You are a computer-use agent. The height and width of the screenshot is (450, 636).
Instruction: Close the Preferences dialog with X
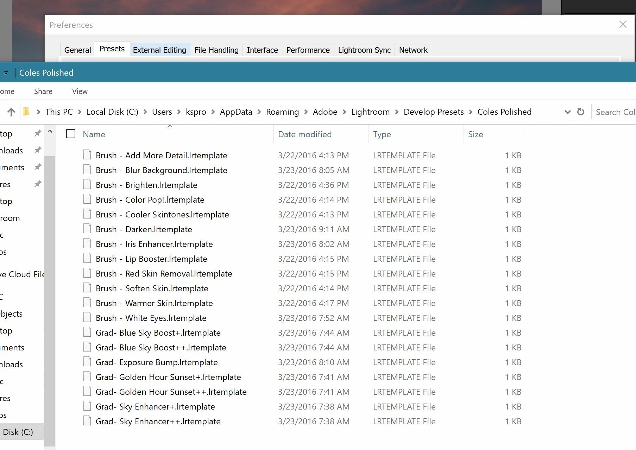(623, 24)
